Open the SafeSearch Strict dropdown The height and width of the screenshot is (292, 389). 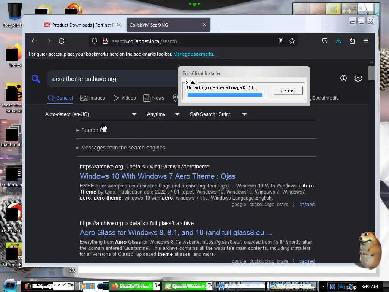pyautogui.click(x=218, y=114)
